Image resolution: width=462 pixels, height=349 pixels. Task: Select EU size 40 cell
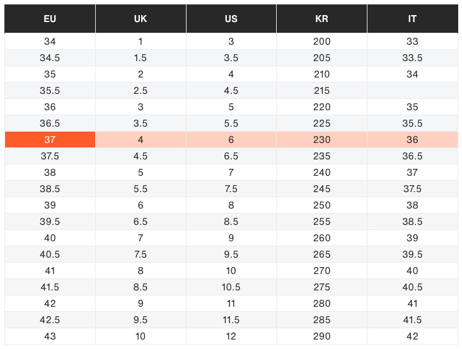click(50, 238)
